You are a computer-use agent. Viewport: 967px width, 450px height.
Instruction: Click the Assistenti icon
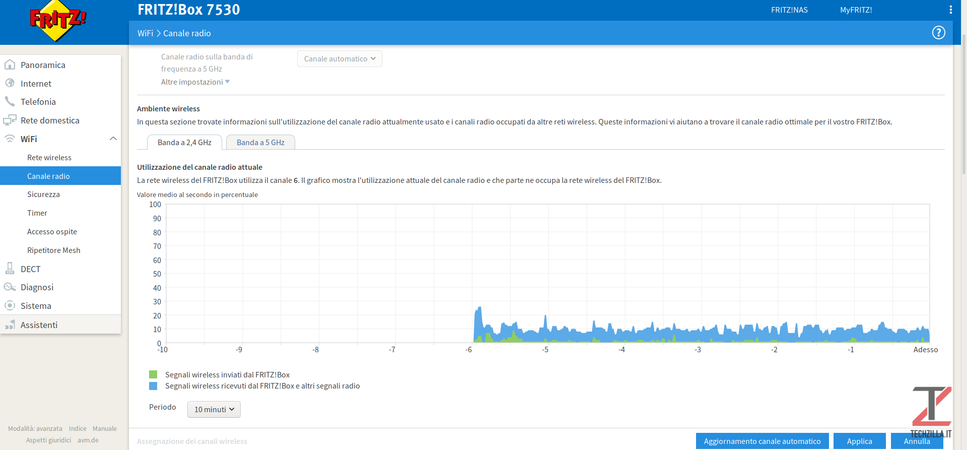pyautogui.click(x=10, y=325)
